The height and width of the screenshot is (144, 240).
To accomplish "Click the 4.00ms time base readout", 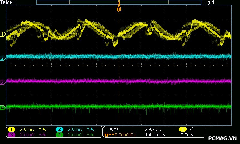I will pos(112,129).
